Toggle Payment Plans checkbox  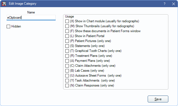pyautogui.click(x=67, y=61)
